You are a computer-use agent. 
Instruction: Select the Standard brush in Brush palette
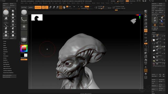point(13,18)
